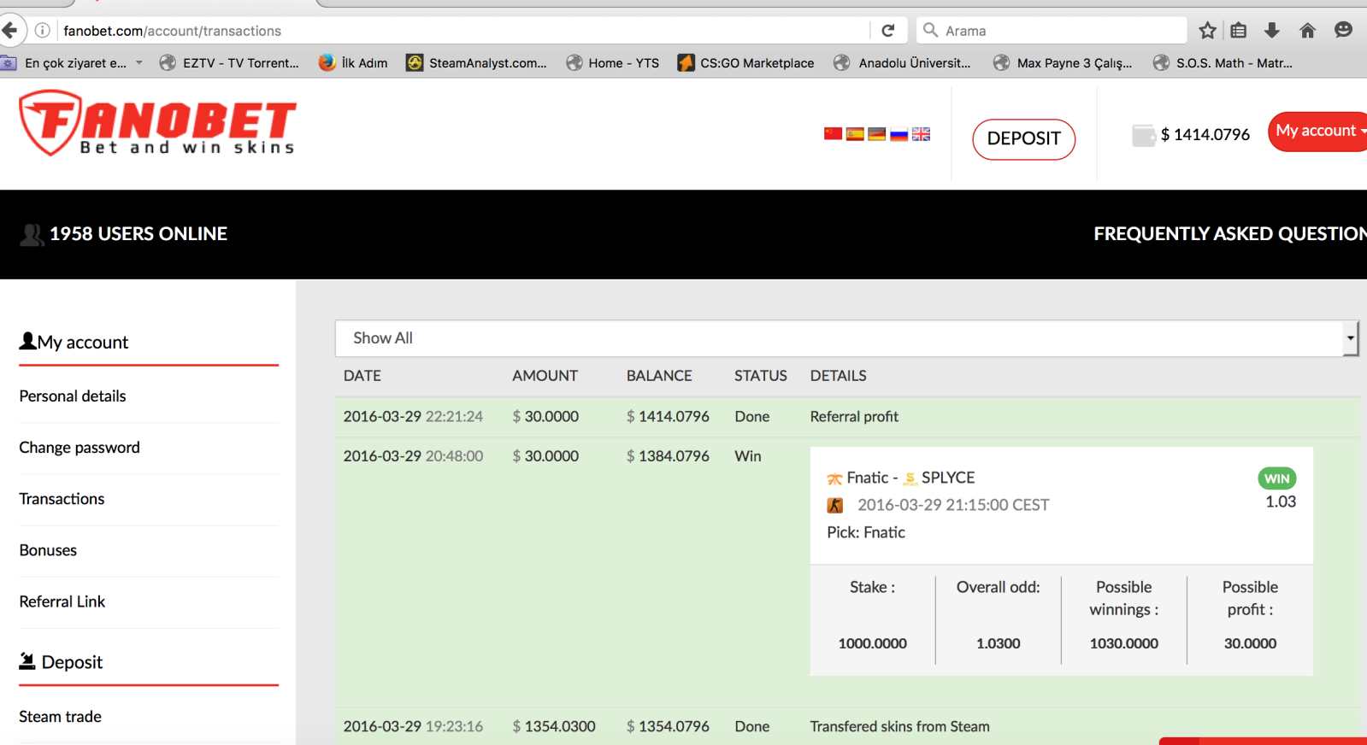Click the smiley face toolbar icon
1367x745 pixels.
1343,31
